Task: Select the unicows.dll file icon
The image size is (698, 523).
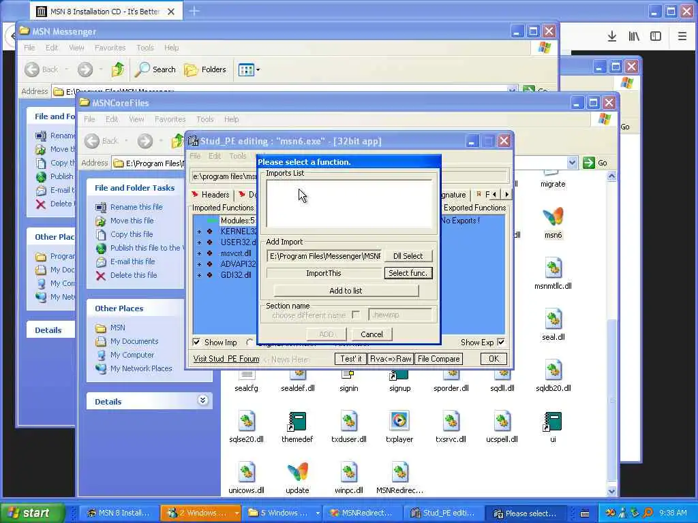Action: click(x=246, y=473)
